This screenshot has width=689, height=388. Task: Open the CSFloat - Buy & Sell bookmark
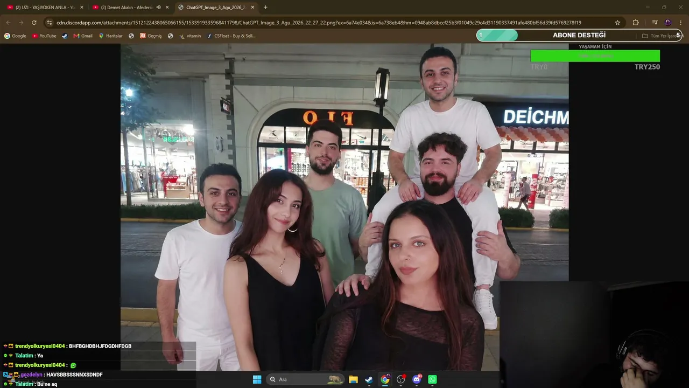(x=231, y=36)
